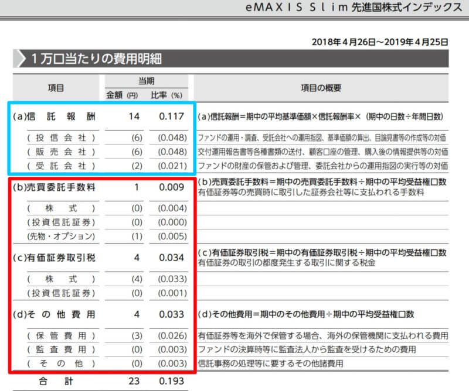Select the '(b)売買委託手数料' row label
Image resolution: width=469 pixels, height=391 pixels.
coord(54,187)
